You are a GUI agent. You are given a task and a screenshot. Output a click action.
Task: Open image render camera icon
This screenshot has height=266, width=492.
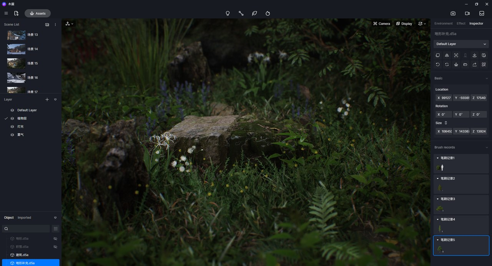[x=453, y=13]
